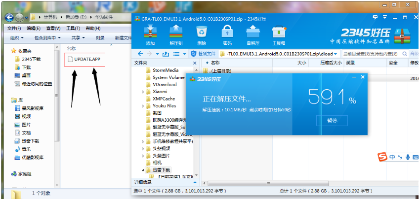Screen dimensions: 420x199
Task: Select XMPCache folder in tree
Action: point(161,99)
